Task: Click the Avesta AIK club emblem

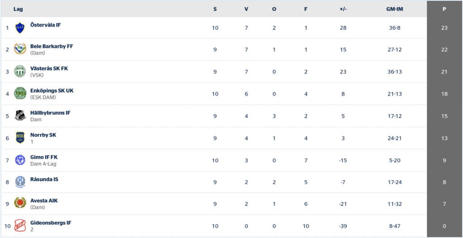Action: pyautogui.click(x=20, y=204)
